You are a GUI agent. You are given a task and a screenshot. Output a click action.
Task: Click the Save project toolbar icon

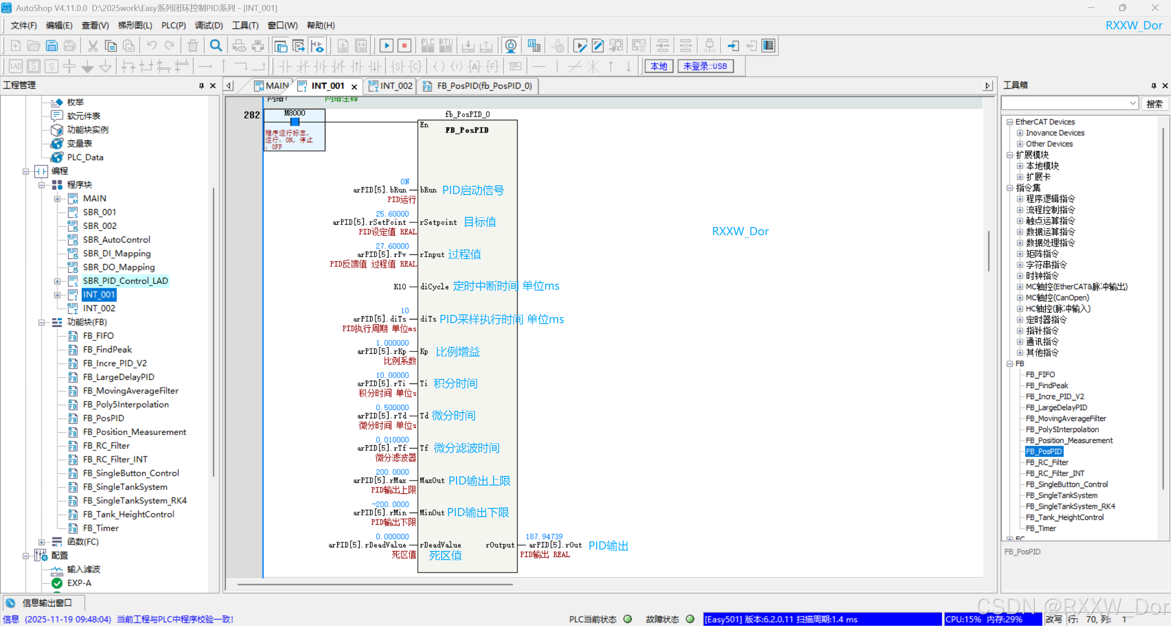pyautogui.click(x=52, y=46)
